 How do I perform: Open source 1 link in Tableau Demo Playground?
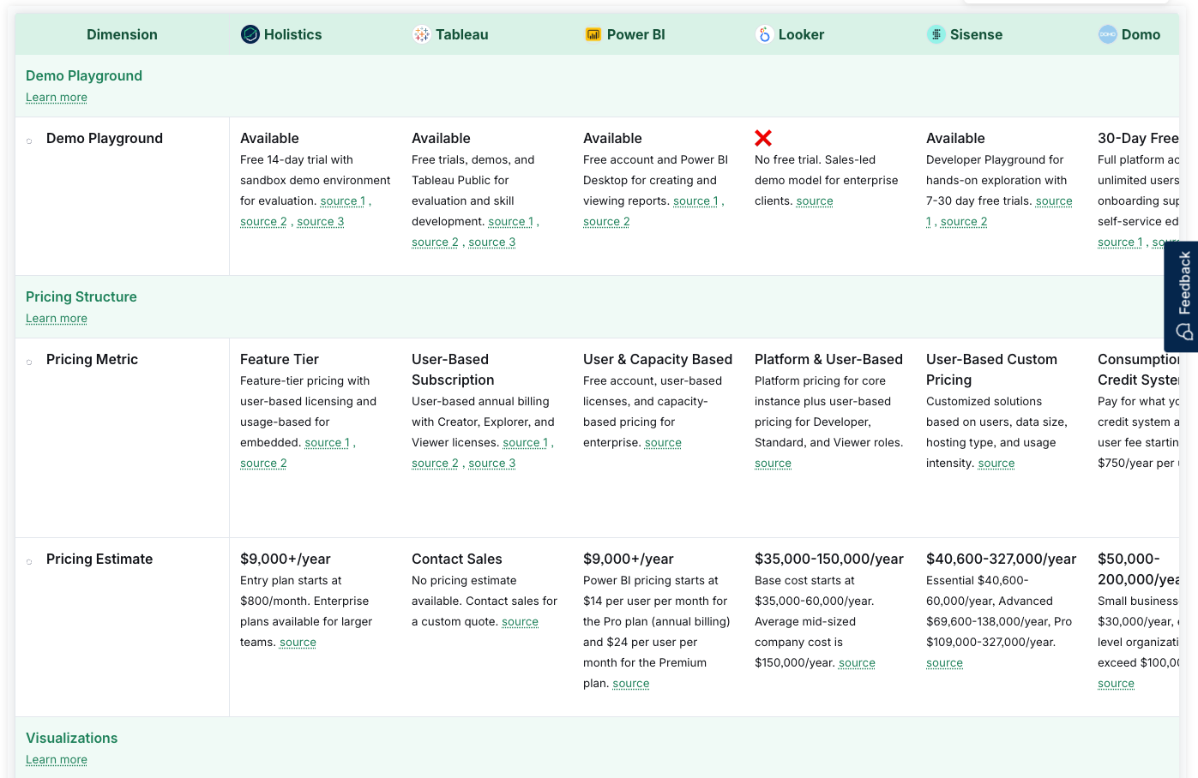pos(511,222)
